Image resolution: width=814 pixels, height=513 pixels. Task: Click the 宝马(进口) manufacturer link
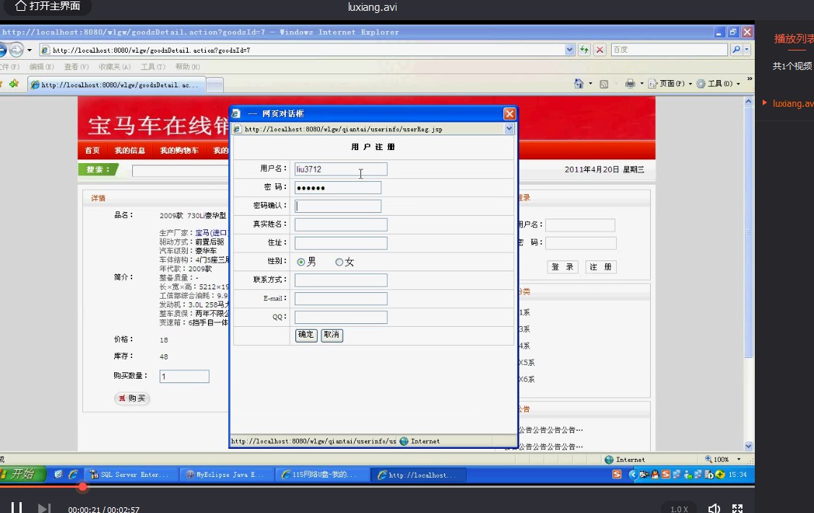click(x=212, y=233)
